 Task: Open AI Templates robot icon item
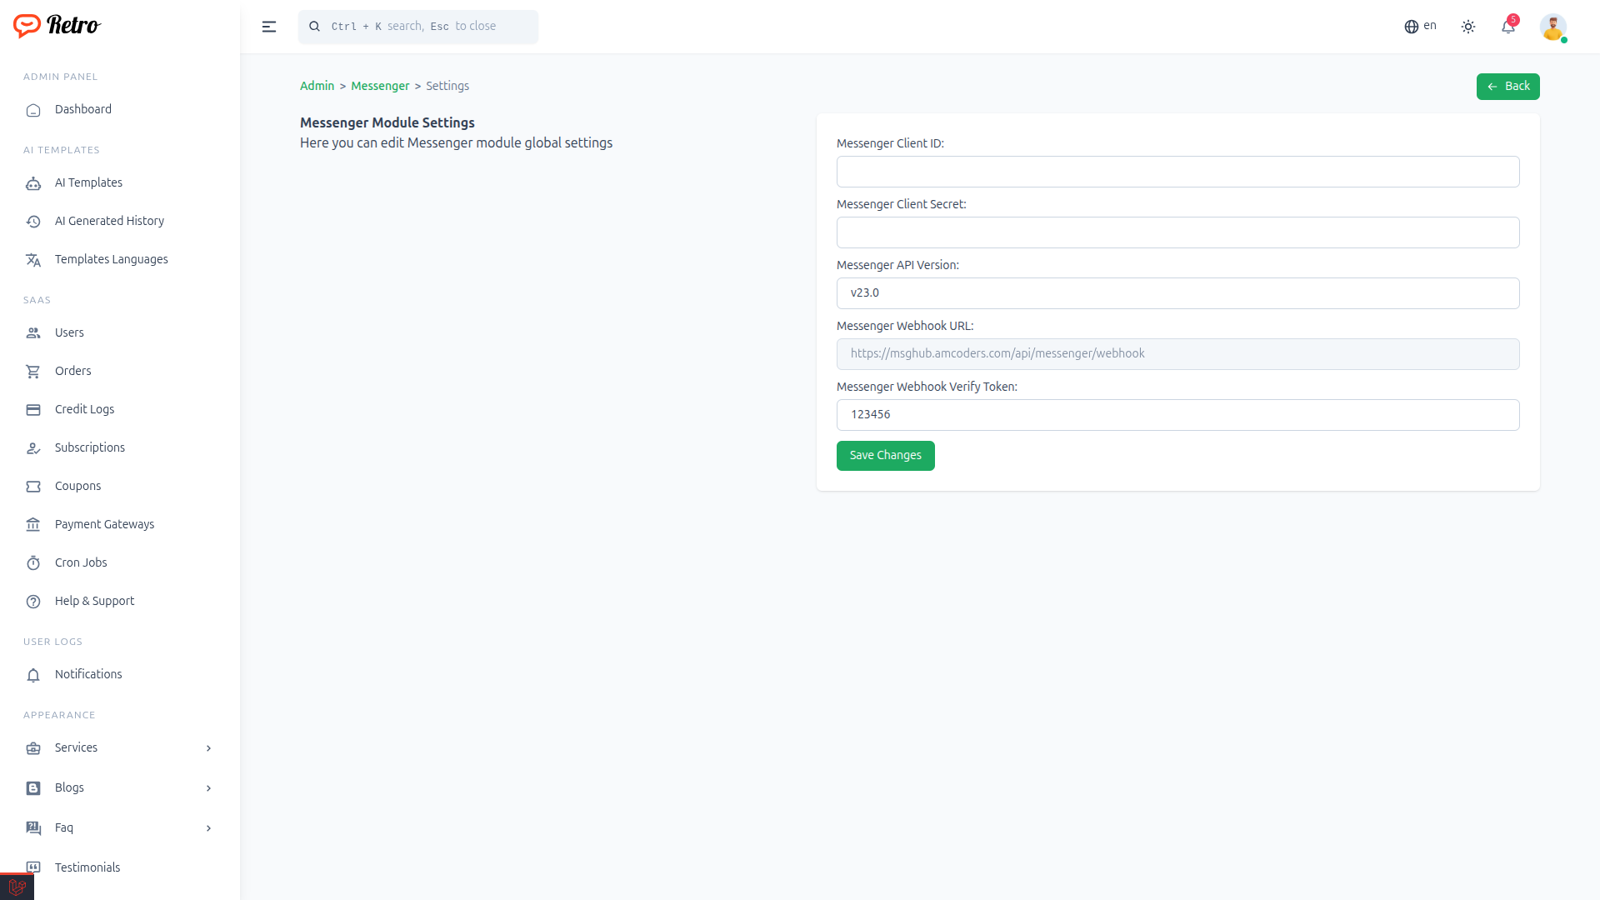(x=33, y=183)
